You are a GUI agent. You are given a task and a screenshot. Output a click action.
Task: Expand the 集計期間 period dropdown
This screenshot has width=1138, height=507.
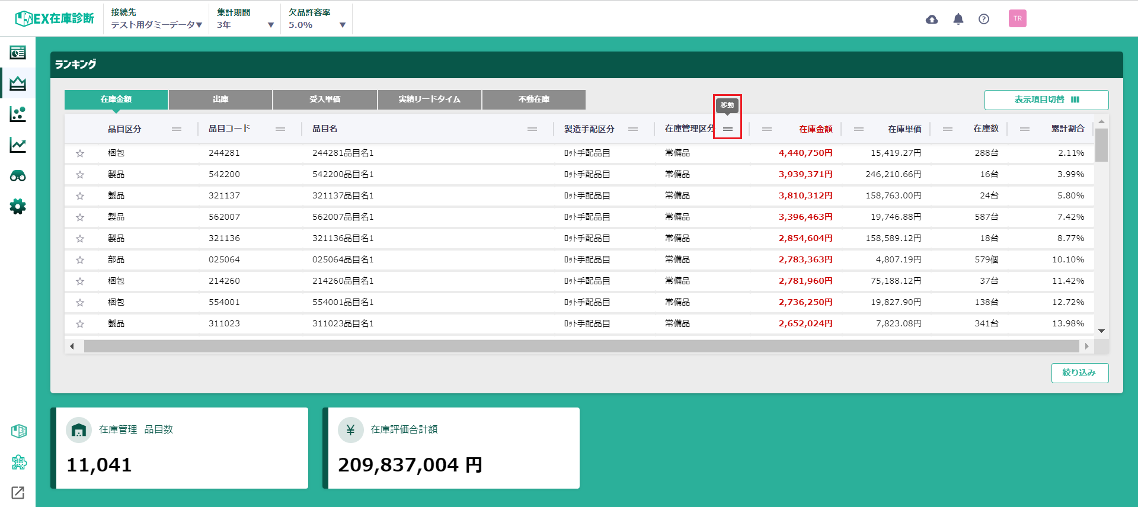[x=245, y=25]
